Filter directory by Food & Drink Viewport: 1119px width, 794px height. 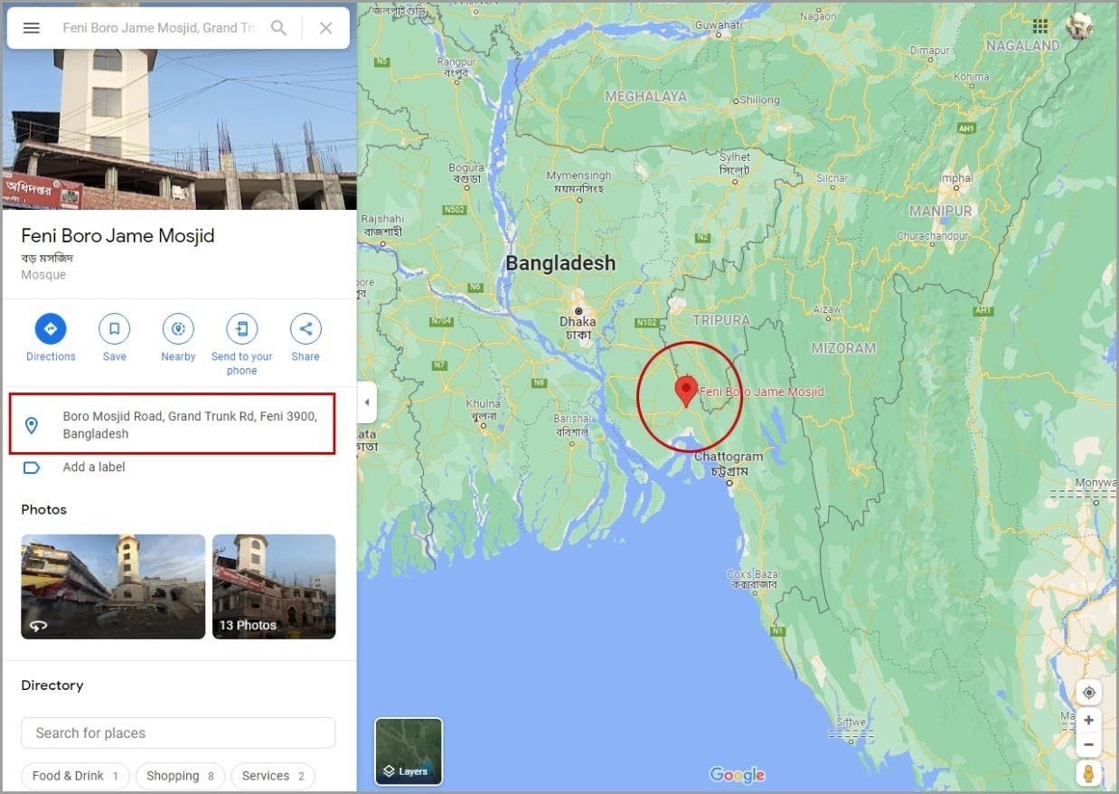[x=76, y=776]
